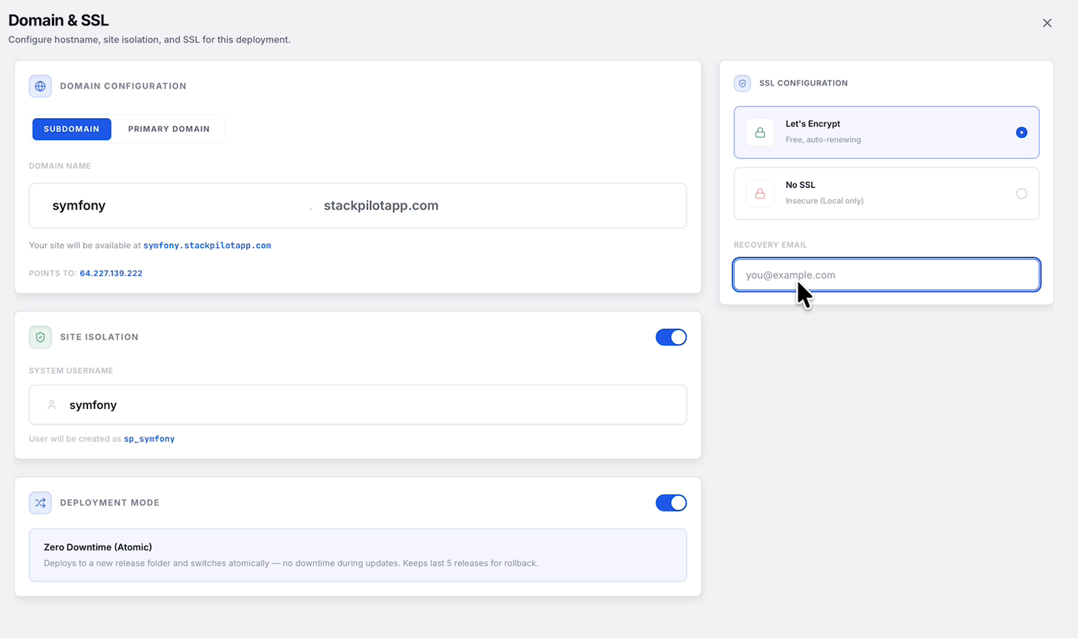Screen dimensions: 1078x638
Task: Click the SYSTEM USERNAME label
Action: (x=71, y=371)
